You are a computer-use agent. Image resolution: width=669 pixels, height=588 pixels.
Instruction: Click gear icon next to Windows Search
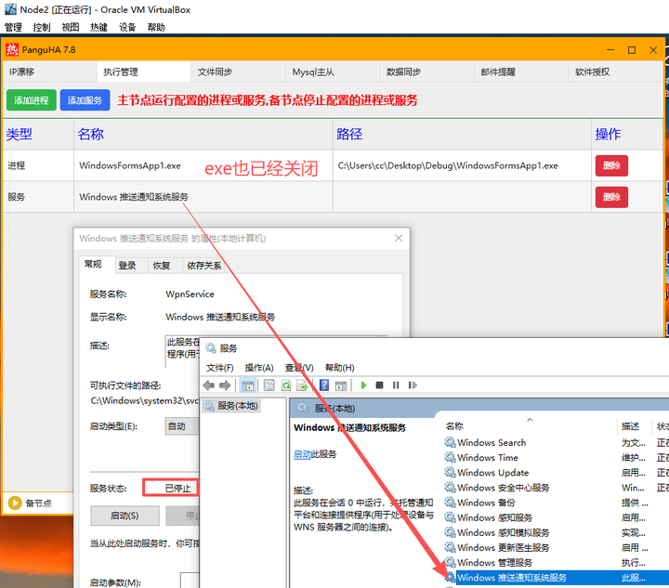[450, 442]
